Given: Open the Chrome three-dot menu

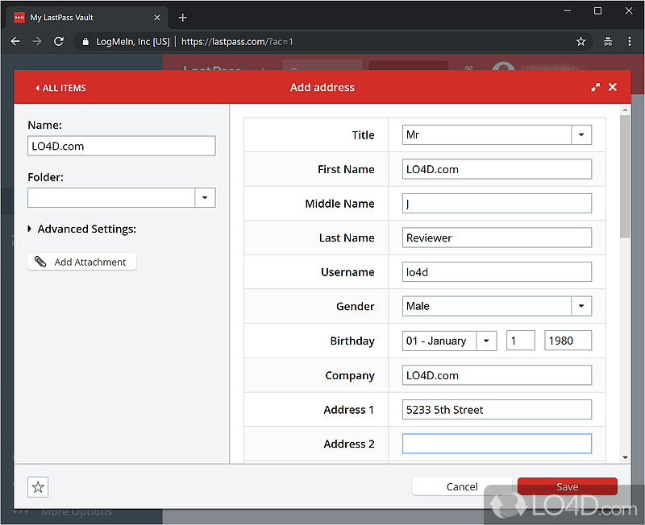Looking at the screenshot, I should [x=630, y=41].
